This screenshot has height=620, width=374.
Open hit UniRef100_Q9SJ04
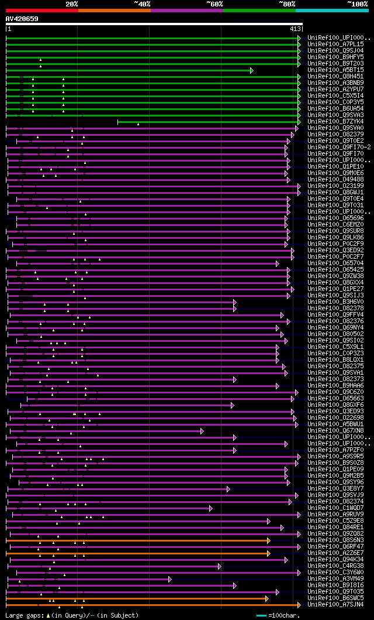pyautogui.click(x=336, y=50)
